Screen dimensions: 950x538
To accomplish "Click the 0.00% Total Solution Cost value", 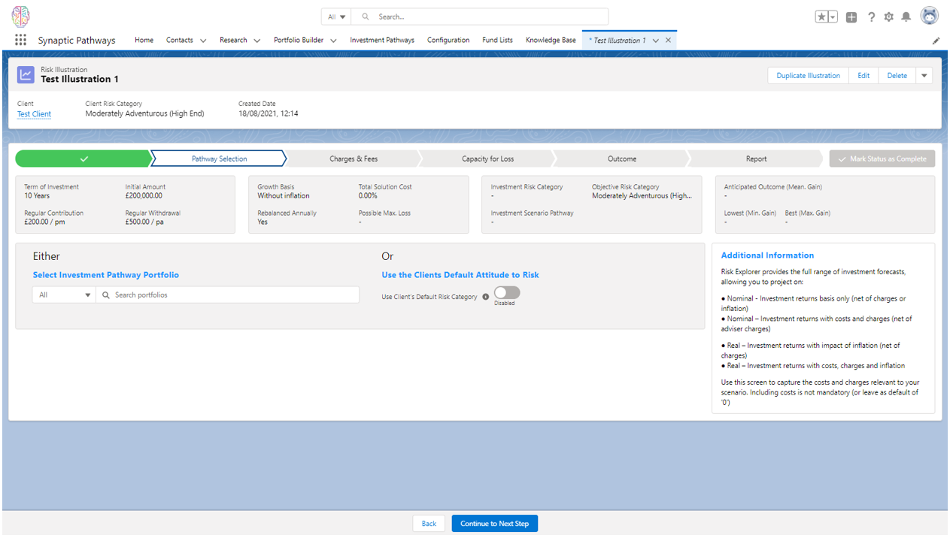I will coord(368,195).
